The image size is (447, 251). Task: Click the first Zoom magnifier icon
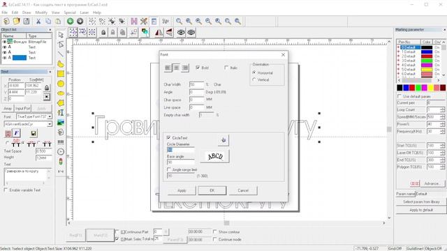[x=179, y=21]
